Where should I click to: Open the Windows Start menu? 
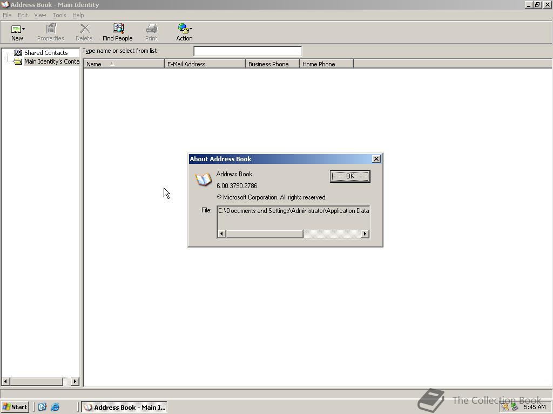point(15,407)
